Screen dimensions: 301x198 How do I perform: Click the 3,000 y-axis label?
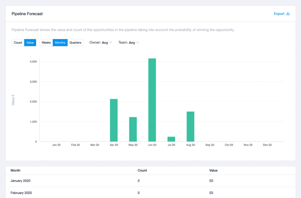33,82
